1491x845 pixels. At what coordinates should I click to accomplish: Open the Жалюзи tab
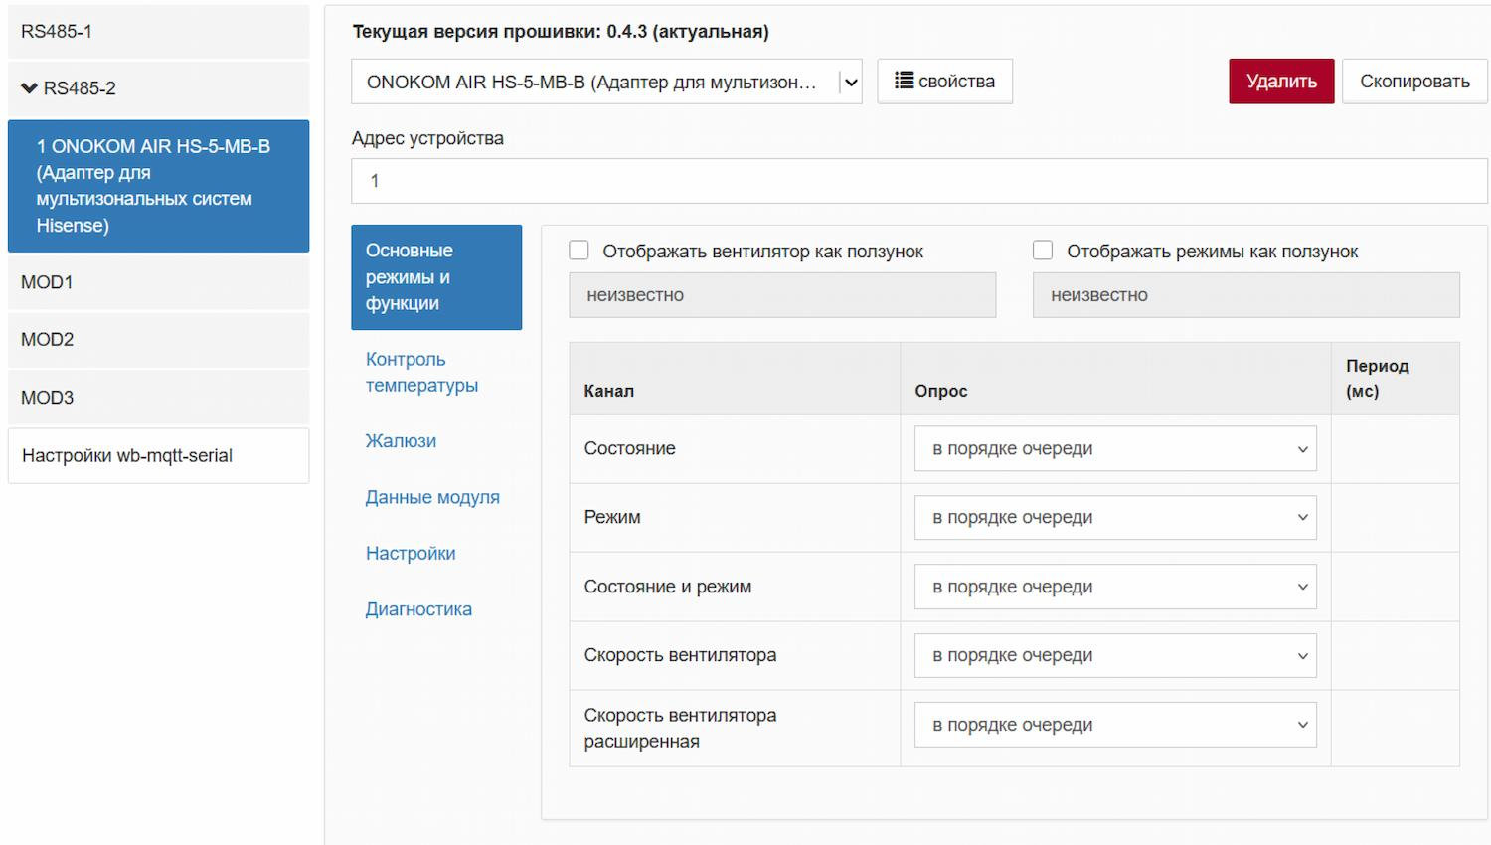[401, 441]
